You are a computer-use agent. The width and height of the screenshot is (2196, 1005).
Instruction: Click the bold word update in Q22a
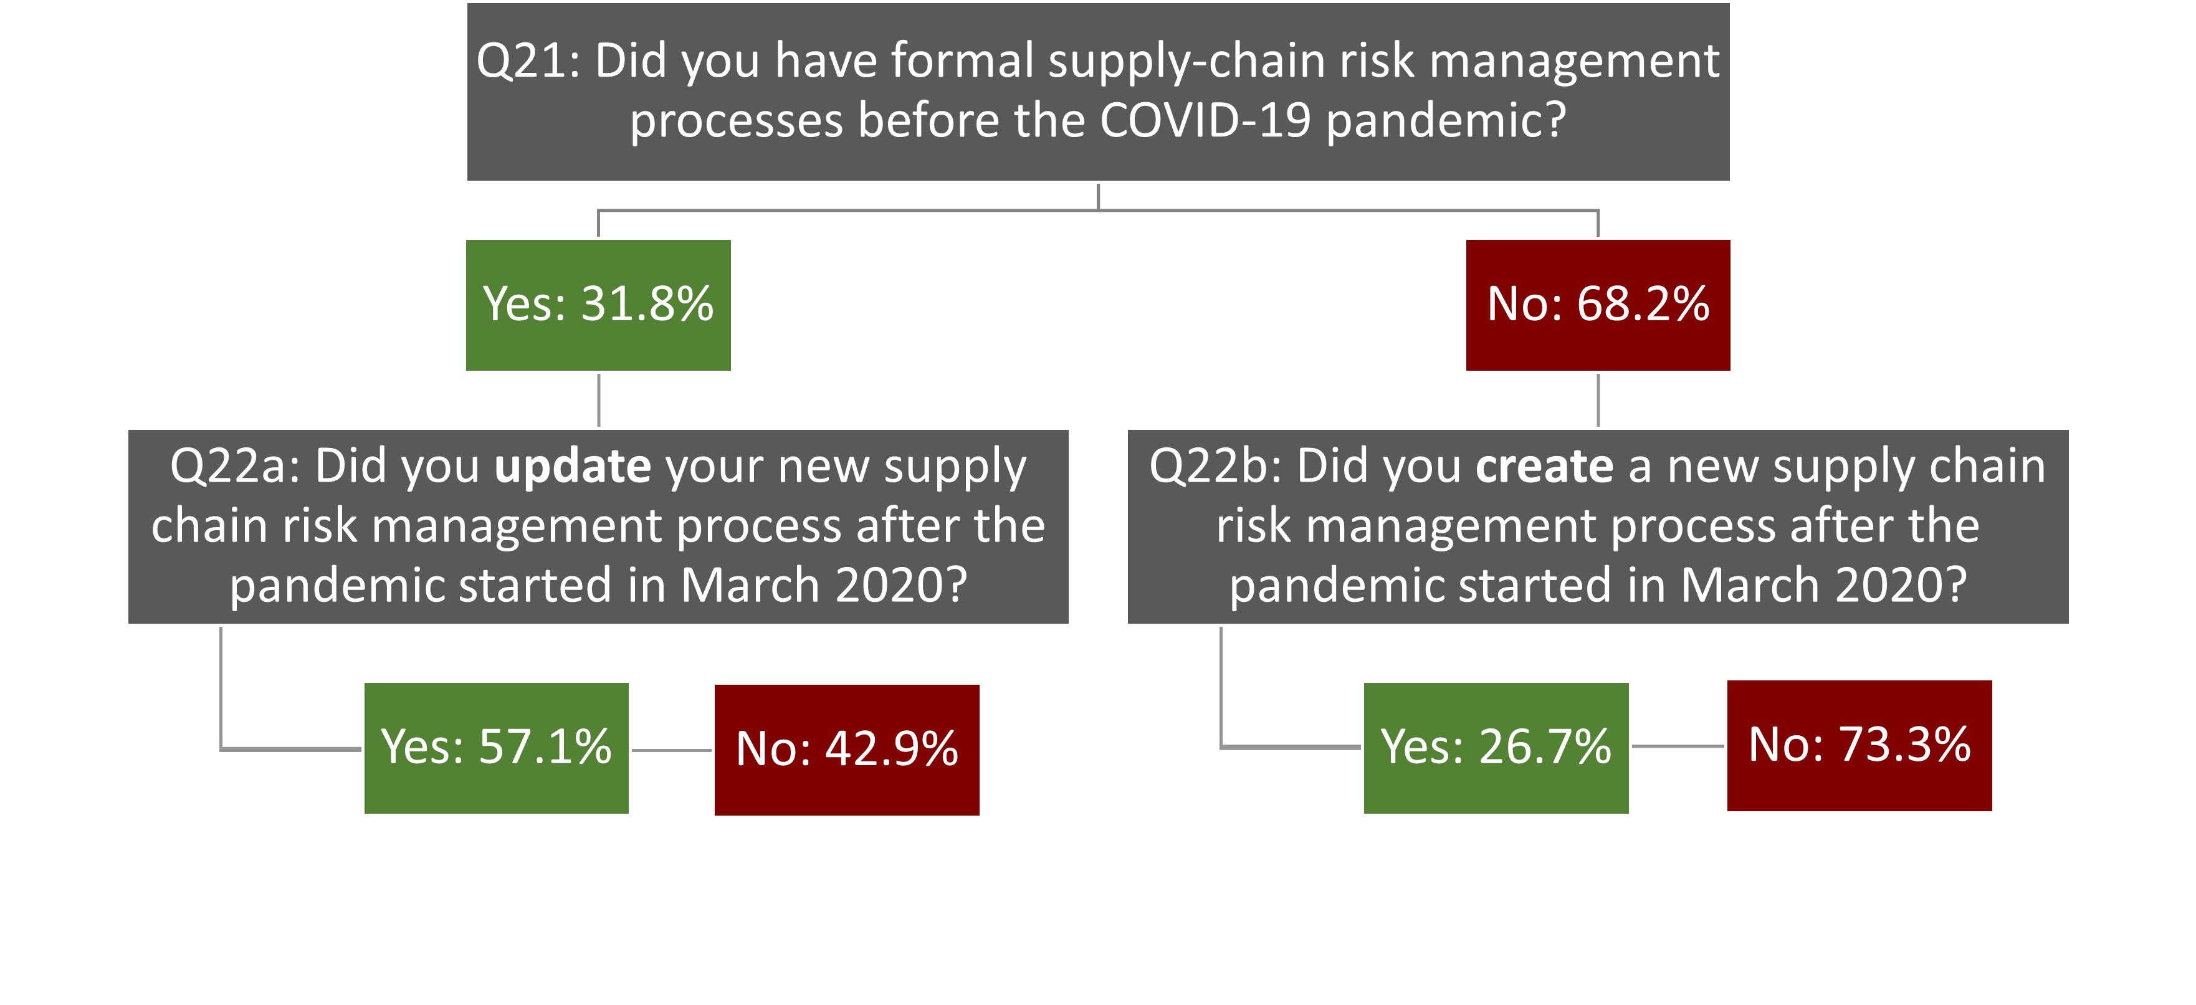pyautogui.click(x=573, y=467)
